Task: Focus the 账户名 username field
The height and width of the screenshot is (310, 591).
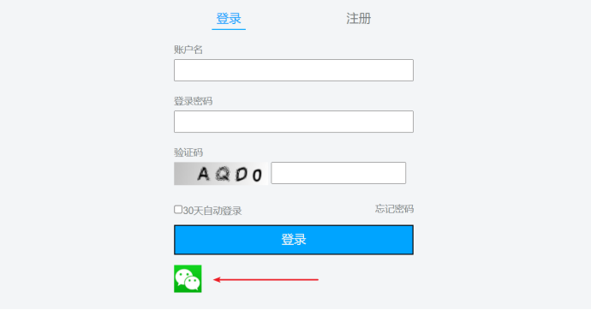Action: point(294,70)
